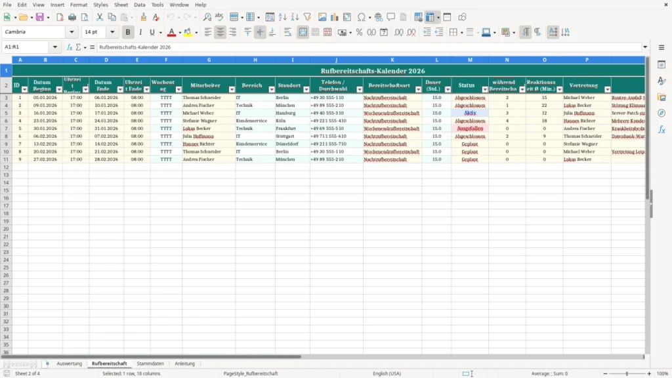
Task: Click the Function Wizard fx icon
Action: coord(70,47)
